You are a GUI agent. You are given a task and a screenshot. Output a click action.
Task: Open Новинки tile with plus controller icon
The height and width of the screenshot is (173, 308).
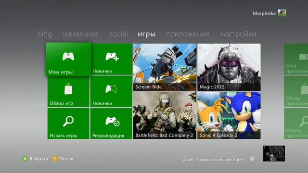pos(112,59)
